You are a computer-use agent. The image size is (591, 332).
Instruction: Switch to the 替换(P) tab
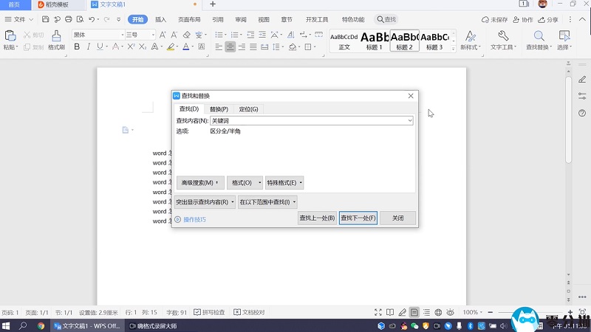(x=219, y=109)
